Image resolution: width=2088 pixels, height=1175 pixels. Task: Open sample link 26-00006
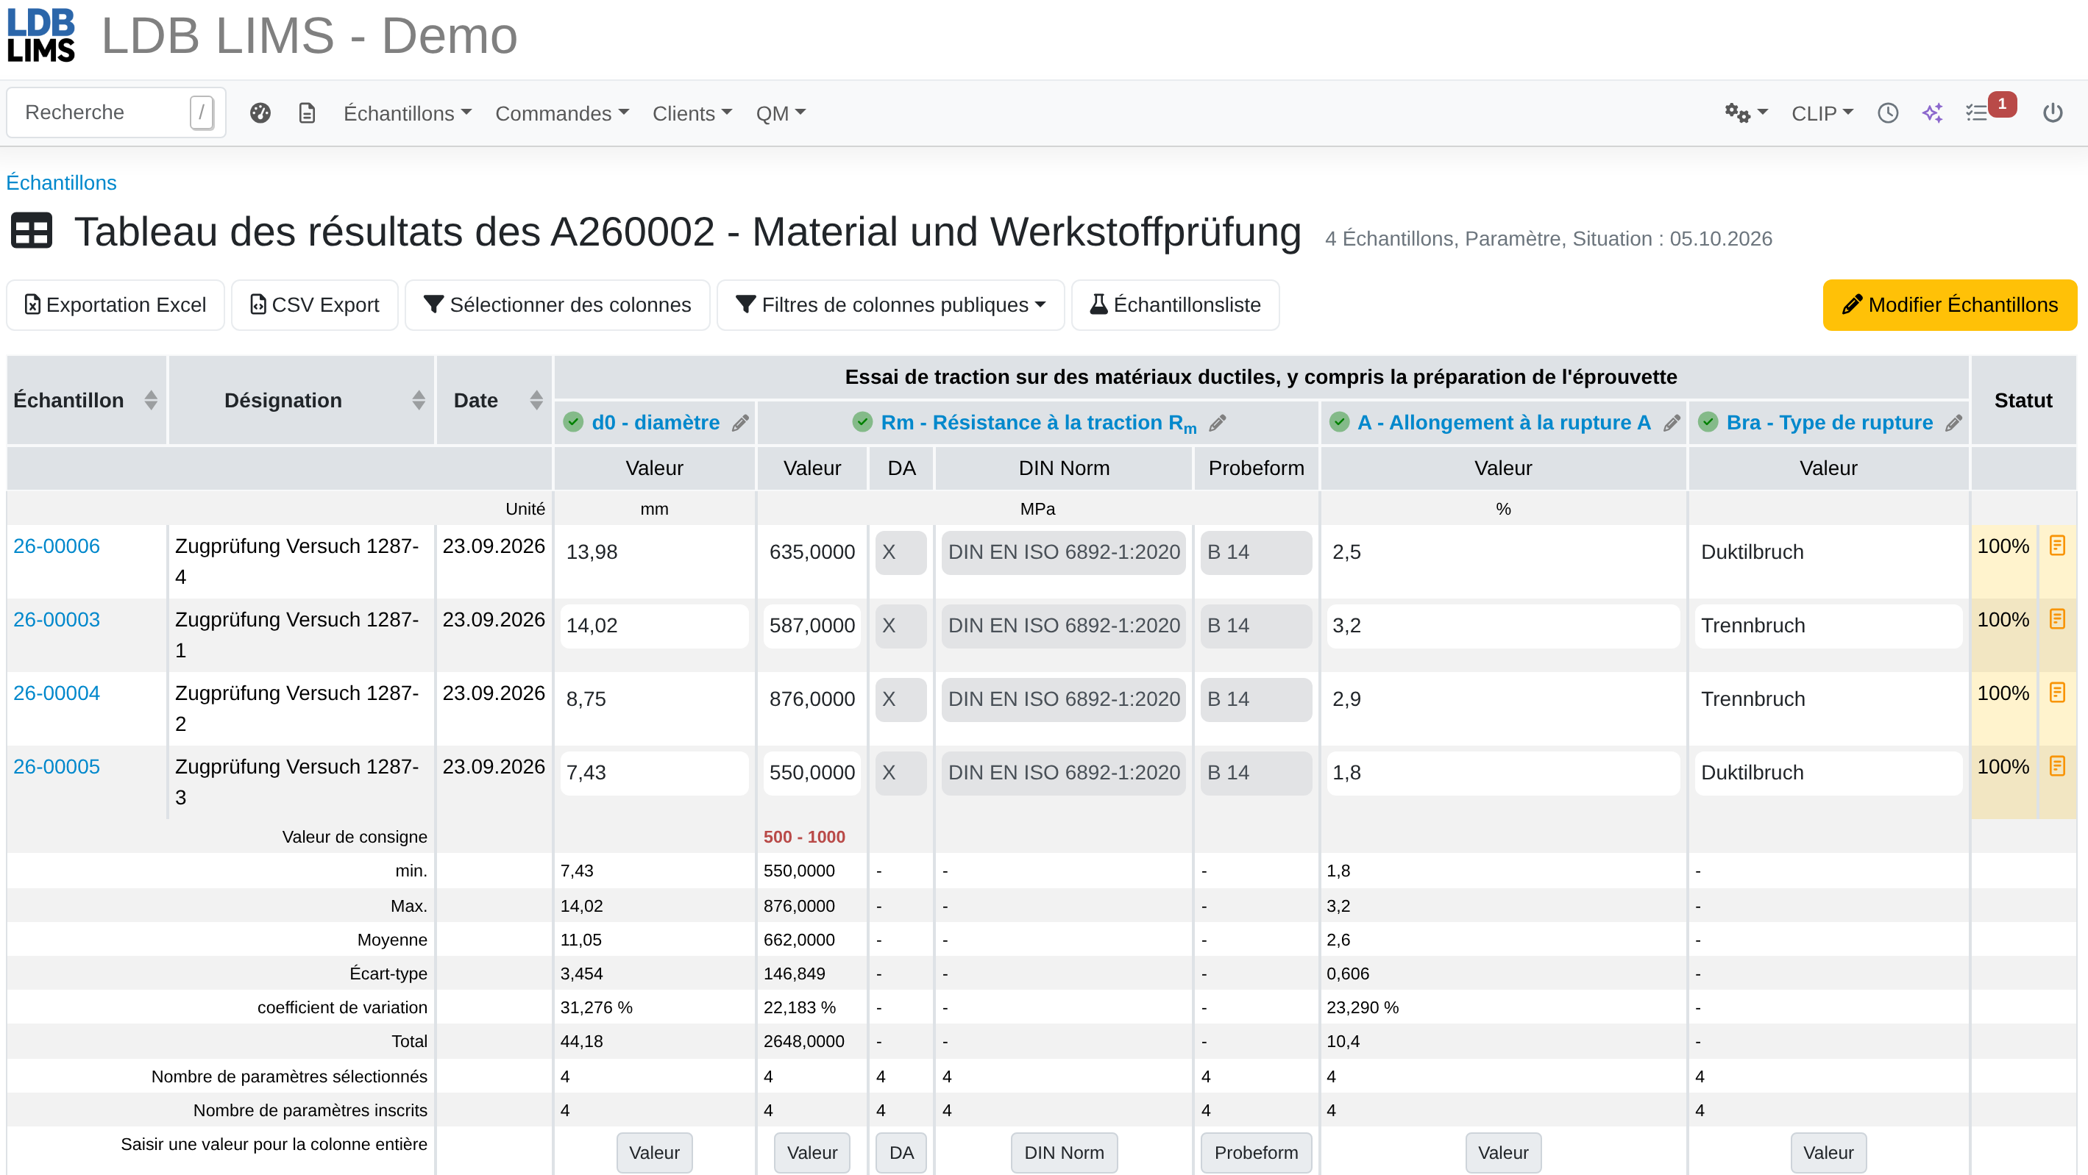[x=57, y=546]
